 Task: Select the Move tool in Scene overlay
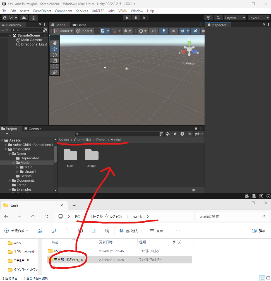(55, 49)
